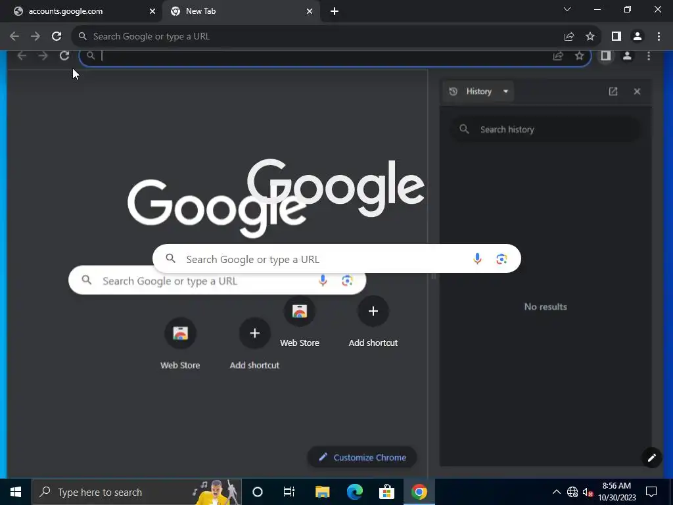Launch File Explorer from the taskbar

322,492
